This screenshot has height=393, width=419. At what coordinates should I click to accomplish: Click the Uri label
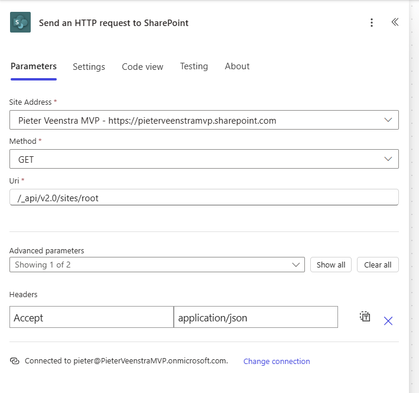14,181
